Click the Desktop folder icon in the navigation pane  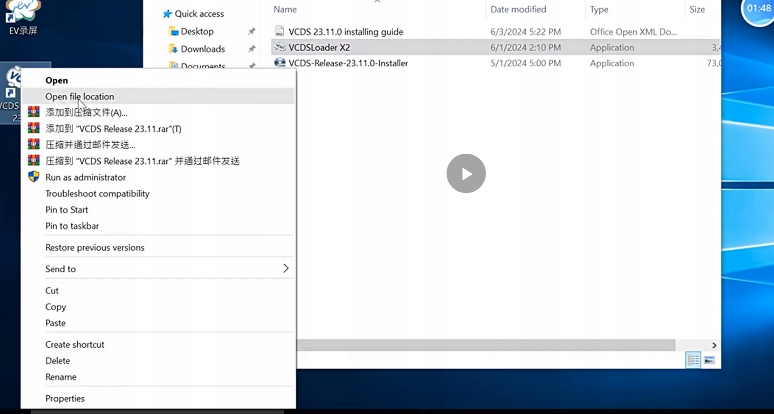point(174,31)
